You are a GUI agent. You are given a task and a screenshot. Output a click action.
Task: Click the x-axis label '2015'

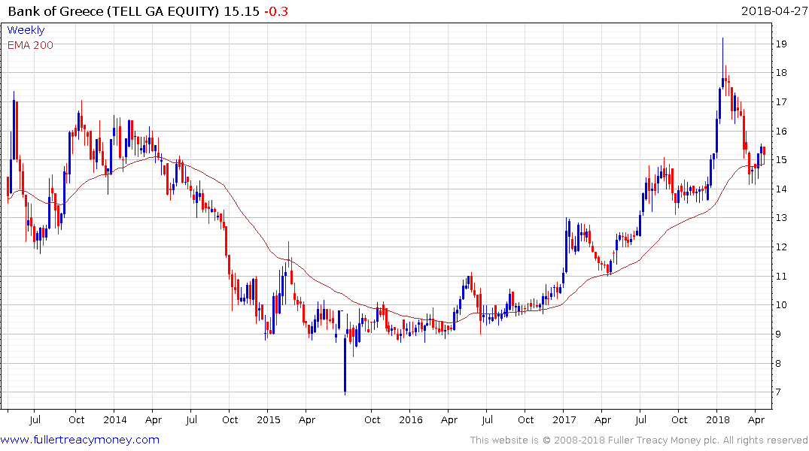point(269,419)
